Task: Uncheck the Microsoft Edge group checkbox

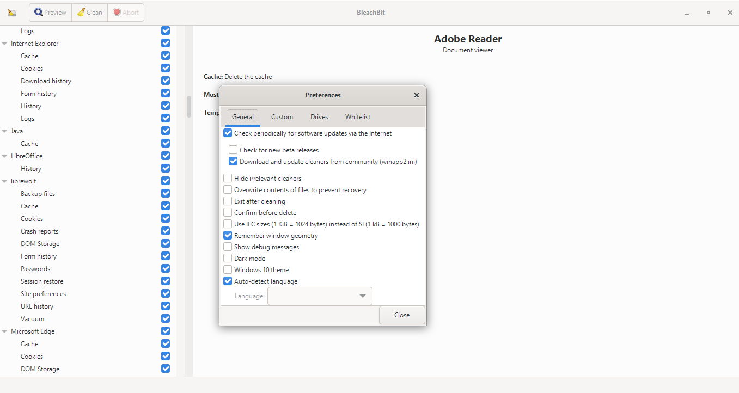Action: 166,331
